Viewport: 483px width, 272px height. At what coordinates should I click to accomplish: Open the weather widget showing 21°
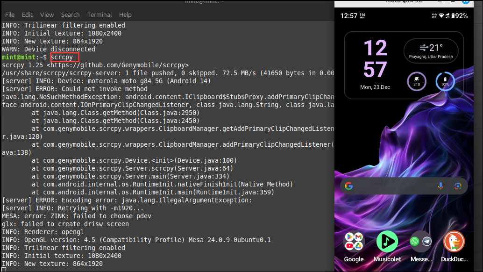point(431,51)
